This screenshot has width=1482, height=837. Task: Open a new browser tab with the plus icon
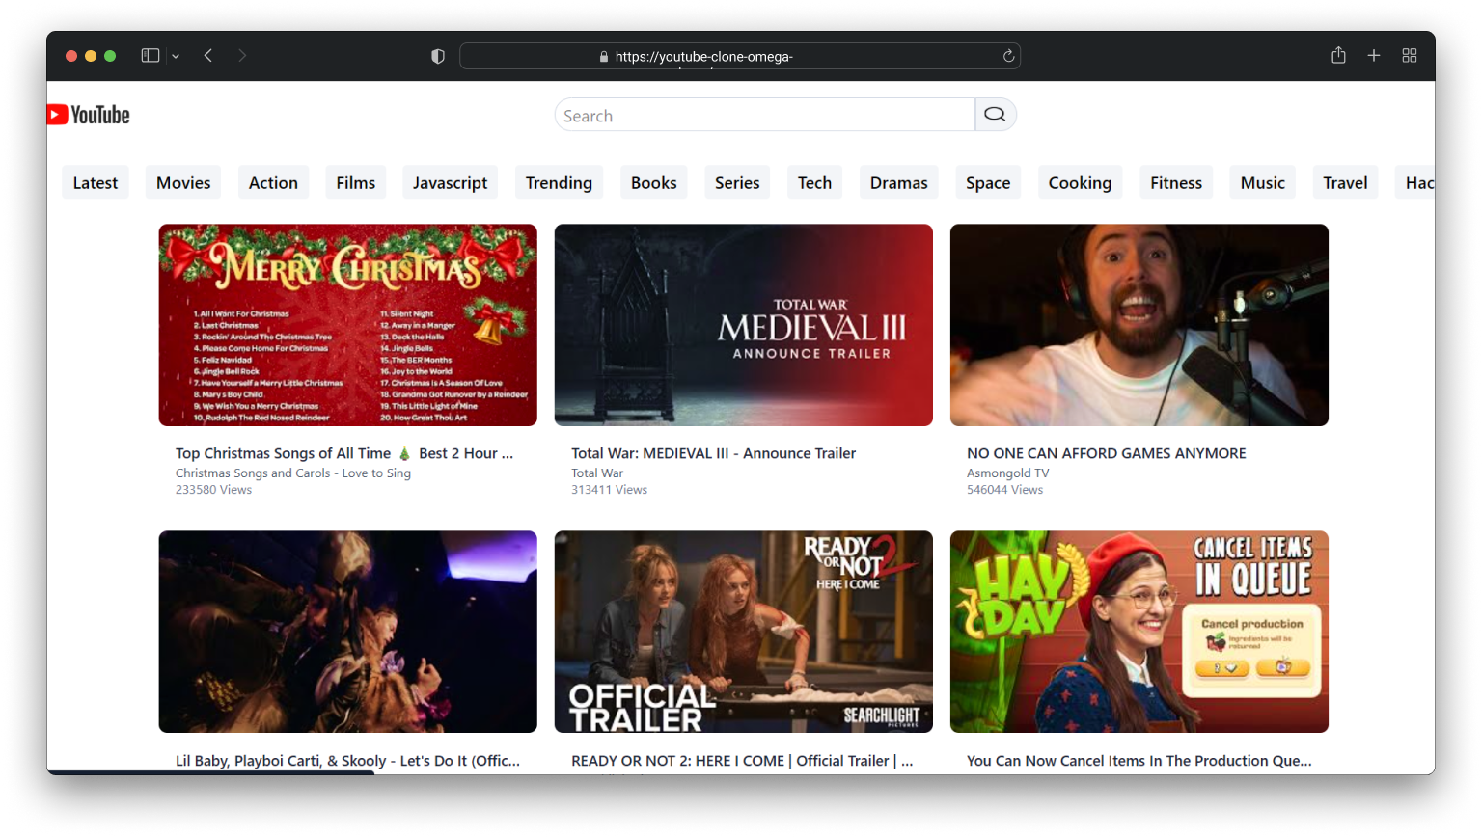pyautogui.click(x=1374, y=55)
